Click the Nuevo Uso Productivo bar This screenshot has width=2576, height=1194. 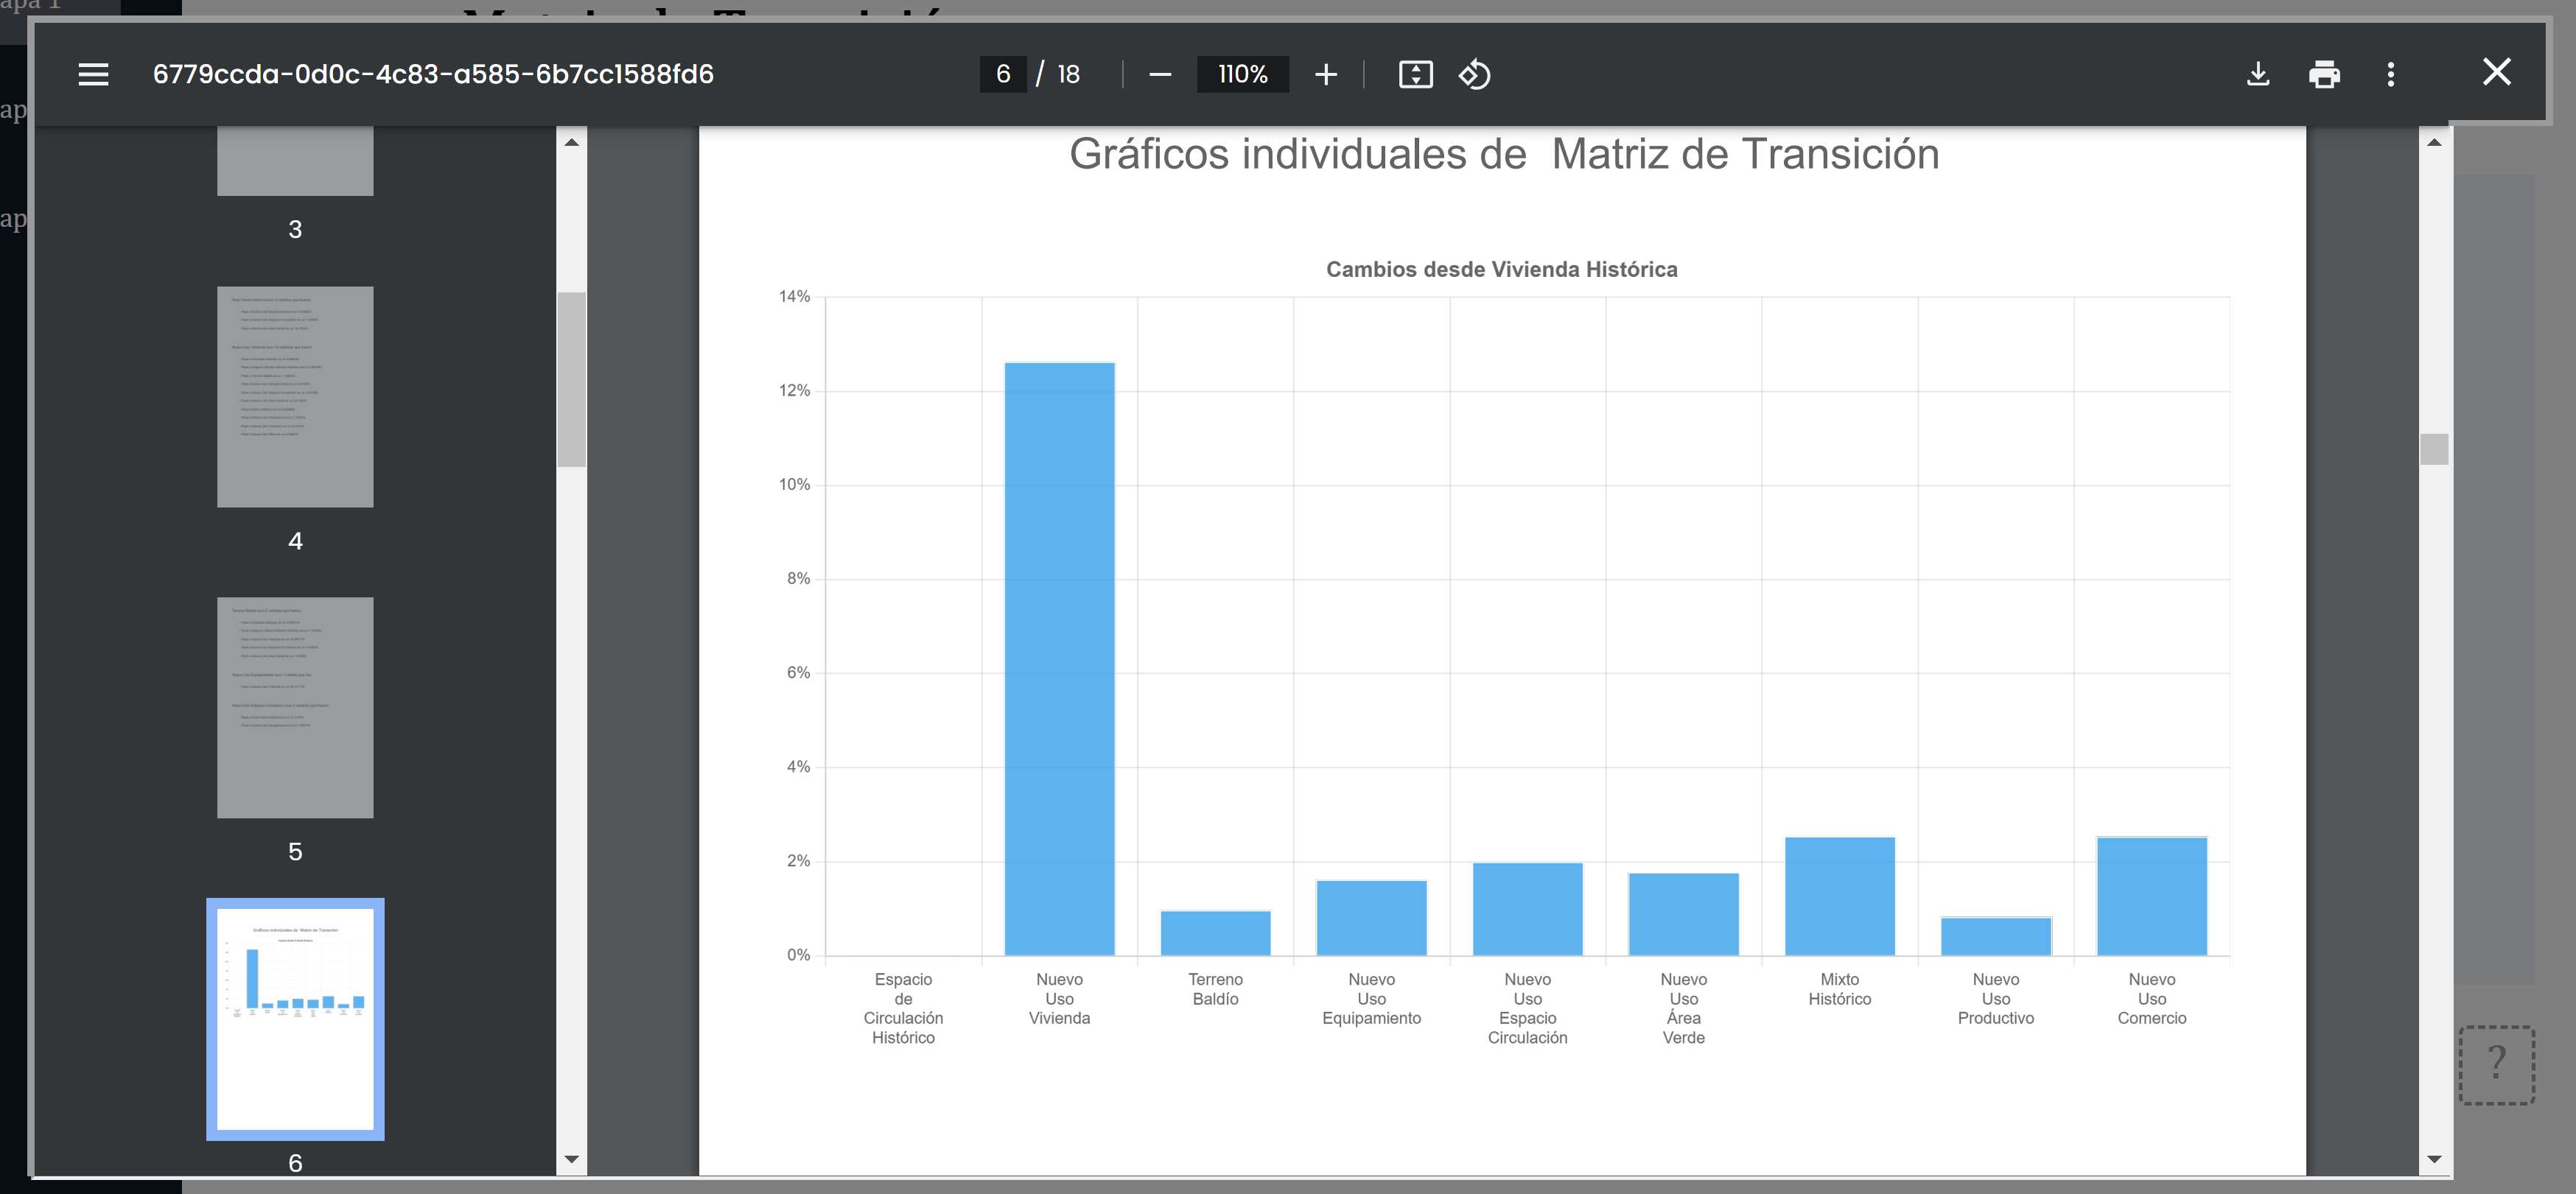click(x=1995, y=936)
